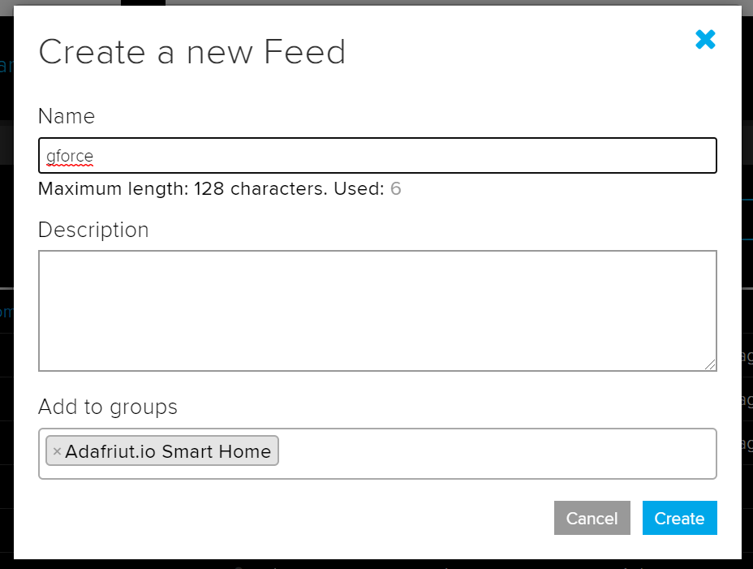Click the Add to groups label

(107, 406)
